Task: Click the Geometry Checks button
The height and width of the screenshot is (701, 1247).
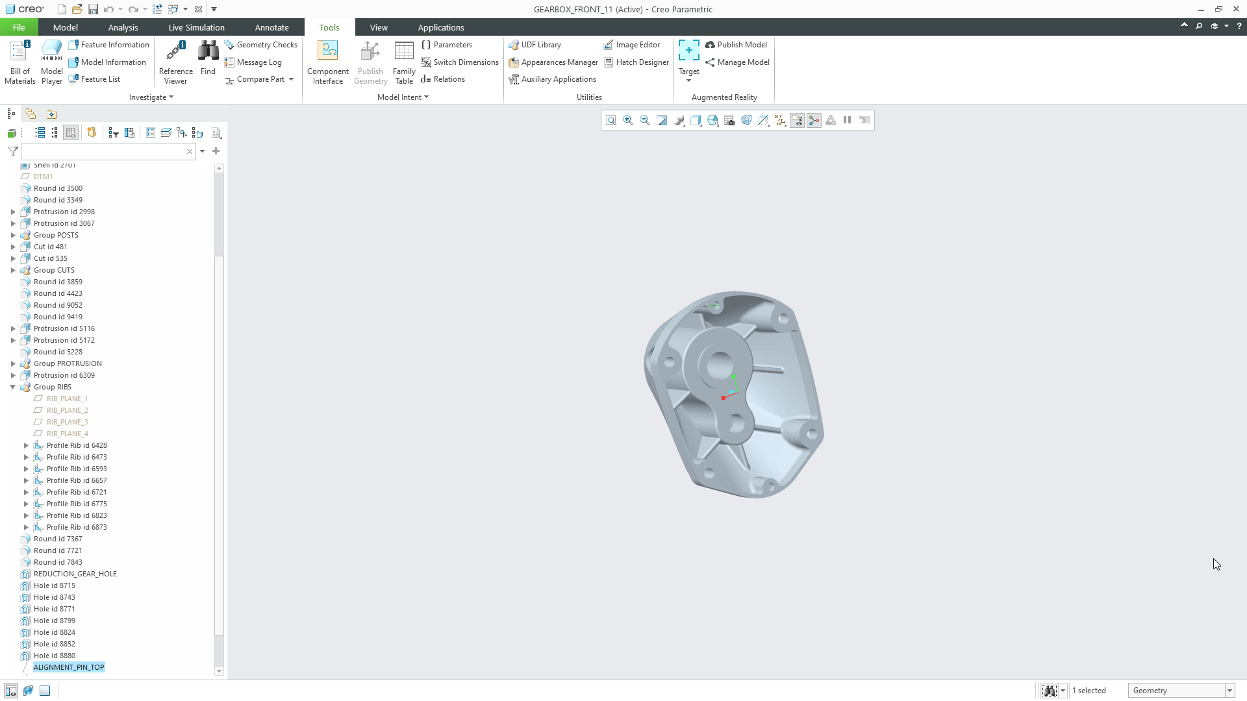Action: point(261,45)
